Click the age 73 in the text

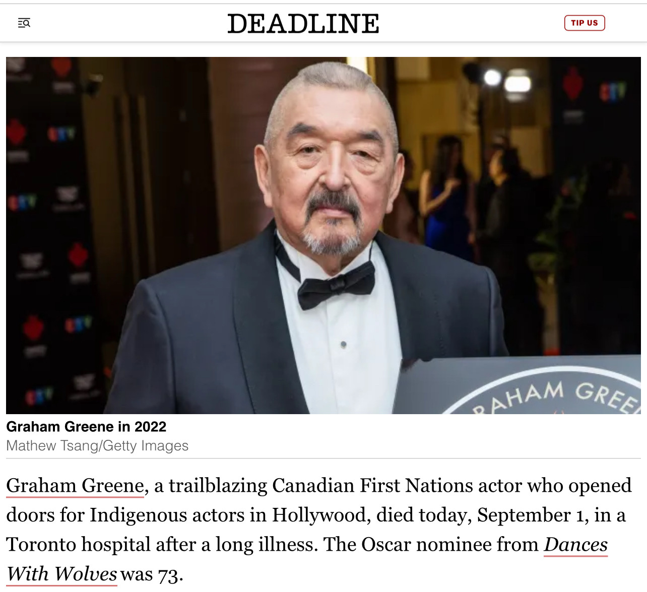point(168,574)
